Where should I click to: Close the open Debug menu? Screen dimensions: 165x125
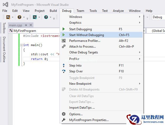tap(67, 11)
